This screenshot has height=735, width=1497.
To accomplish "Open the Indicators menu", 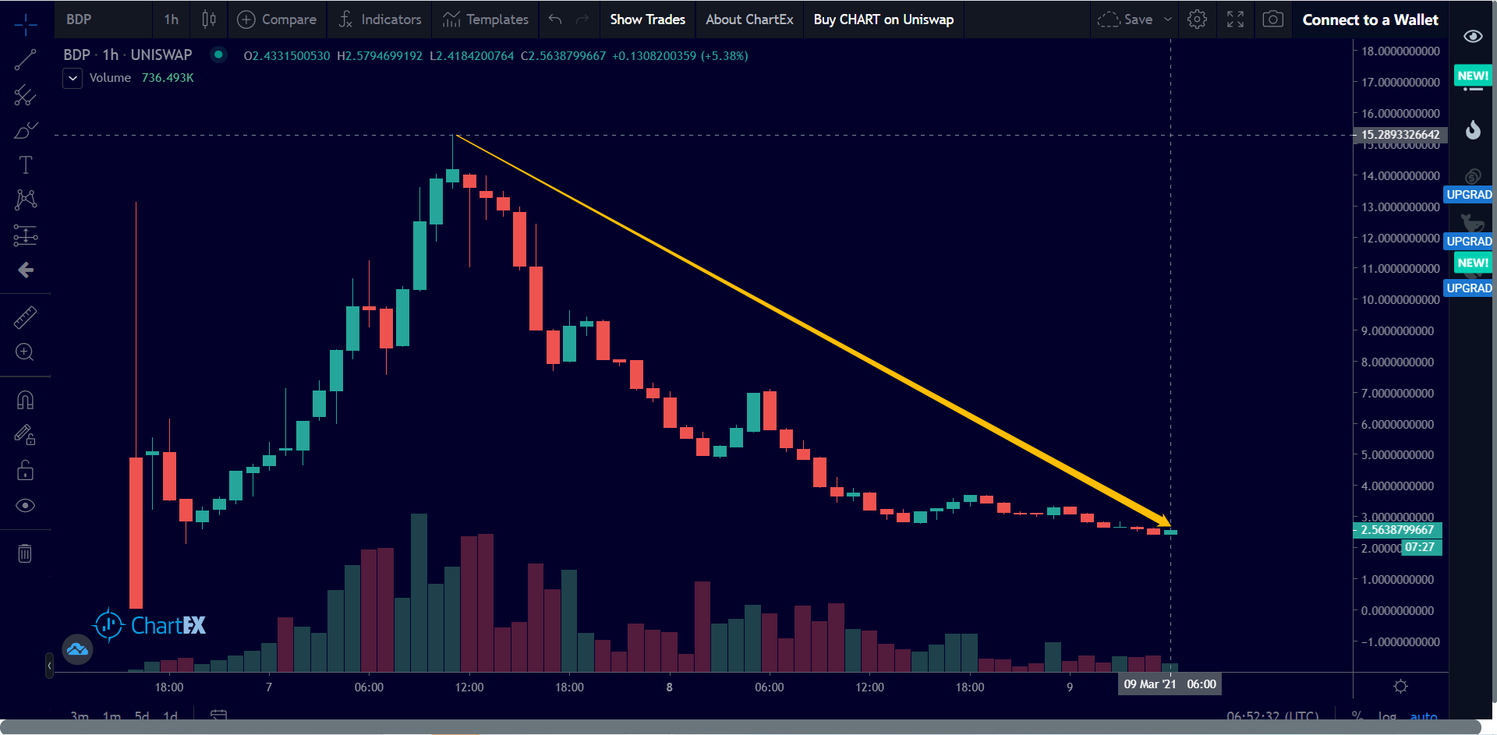I will click(380, 19).
